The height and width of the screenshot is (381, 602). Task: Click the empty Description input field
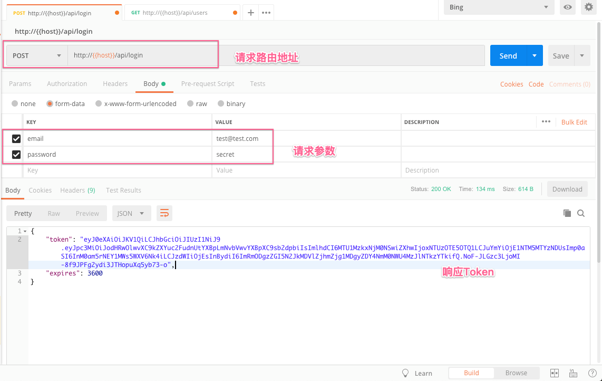[x=498, y=170]
